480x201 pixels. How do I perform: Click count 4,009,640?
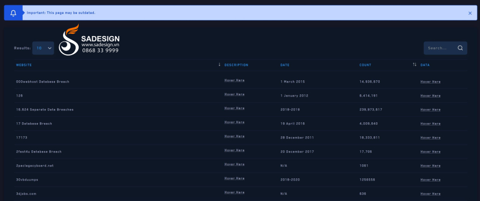click(x=368, y=123)
